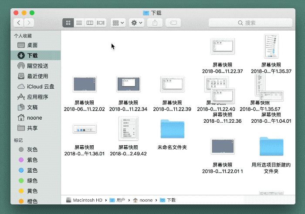The width and height of the screenshot is (305, 214).
Task: Select 文稿 Documents in sidebar
Action: click(32, 107)
